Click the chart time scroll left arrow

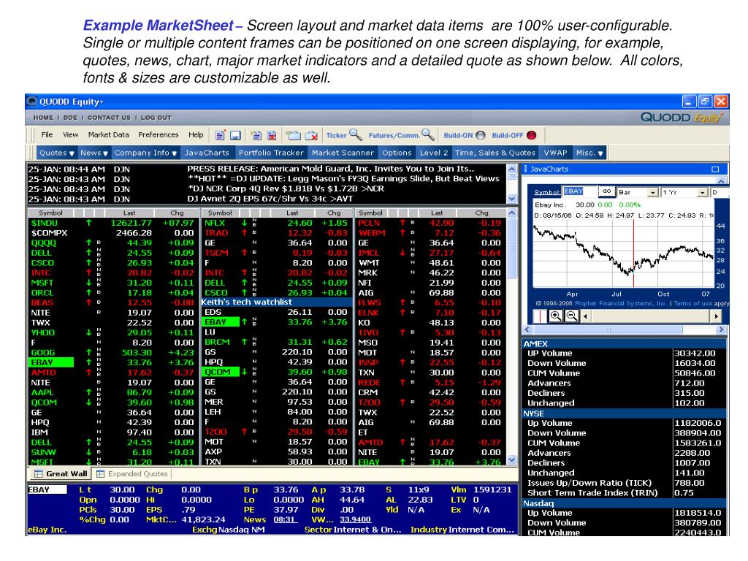(585, 316)
